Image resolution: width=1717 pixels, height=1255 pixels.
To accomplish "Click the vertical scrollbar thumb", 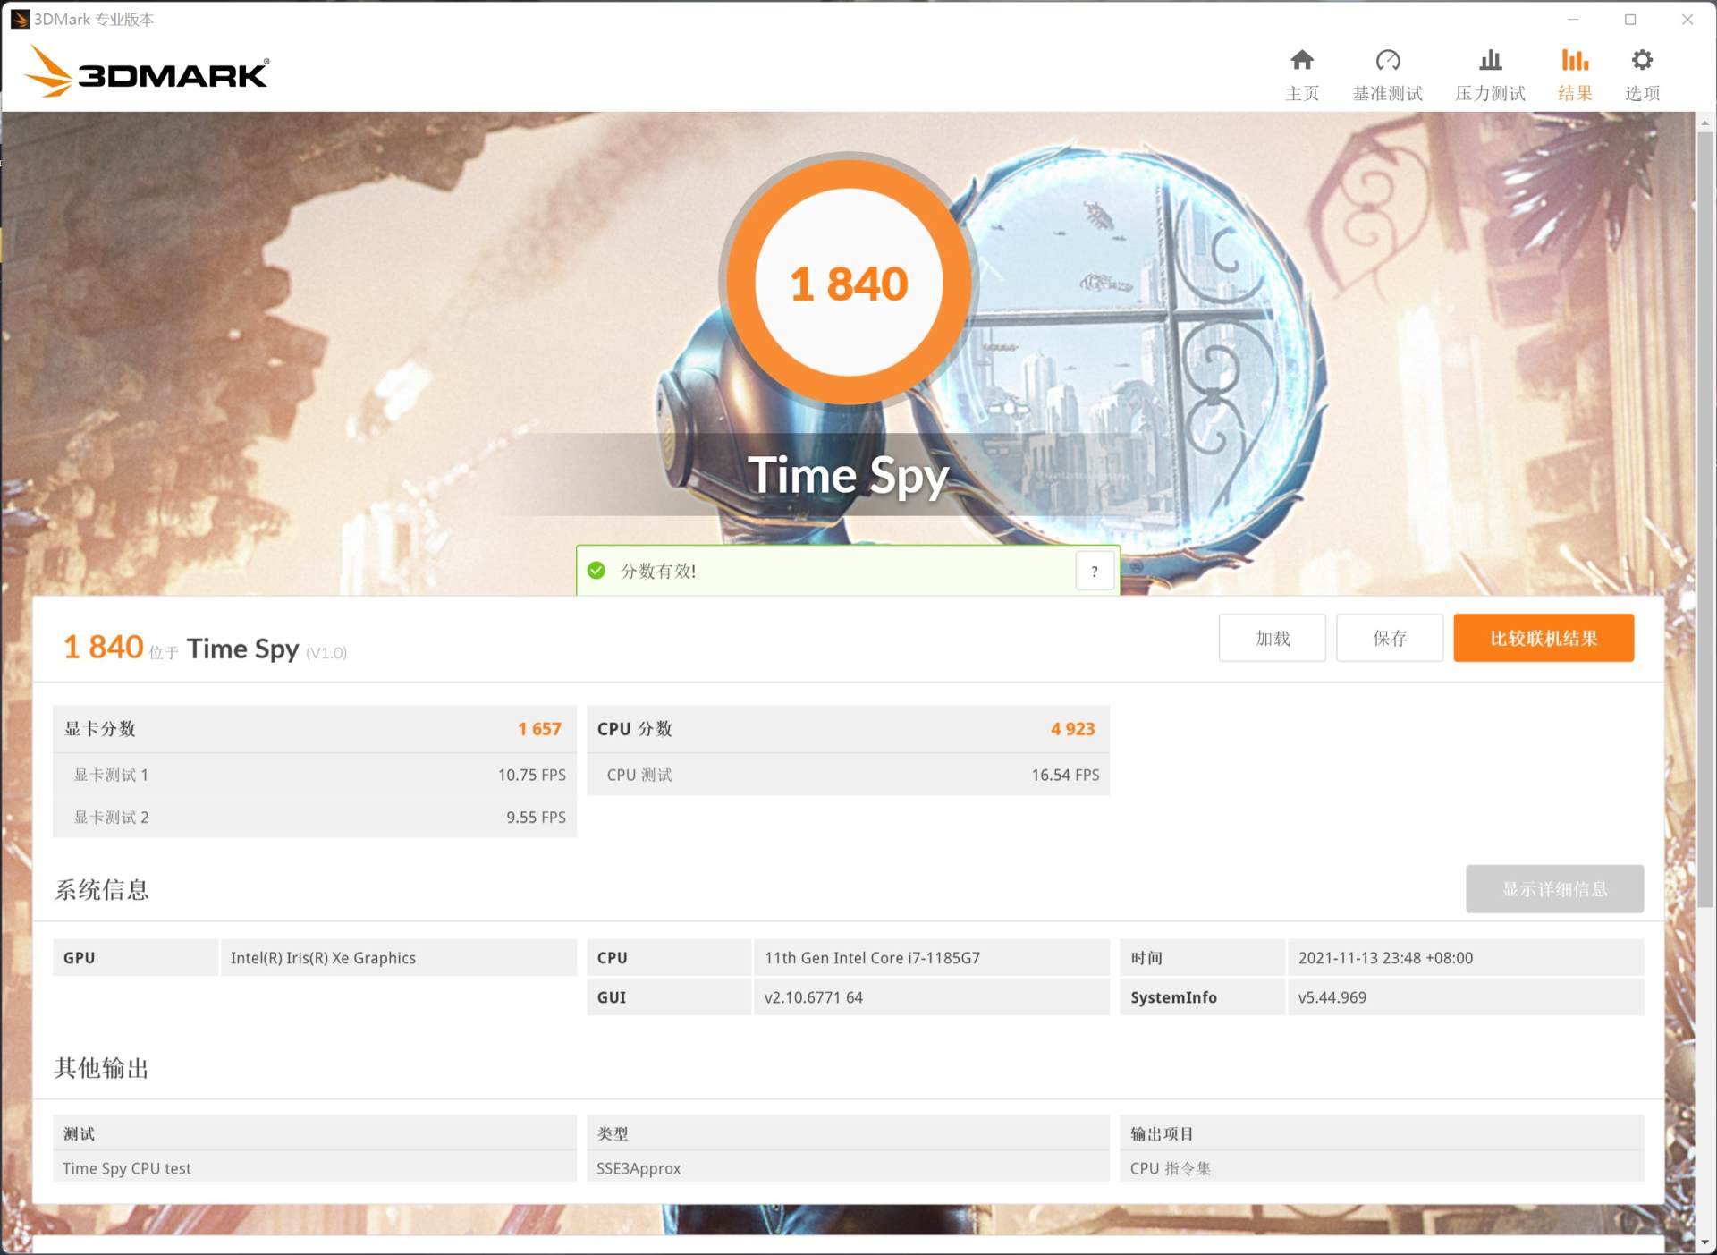I will (x=1705, y=519).
